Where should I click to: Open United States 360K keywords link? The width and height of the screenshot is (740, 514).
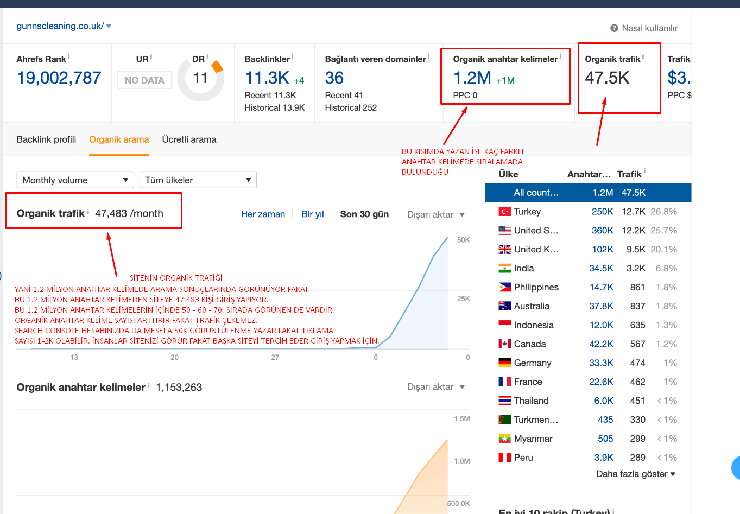pyautogui.click(x=602, y=231)
